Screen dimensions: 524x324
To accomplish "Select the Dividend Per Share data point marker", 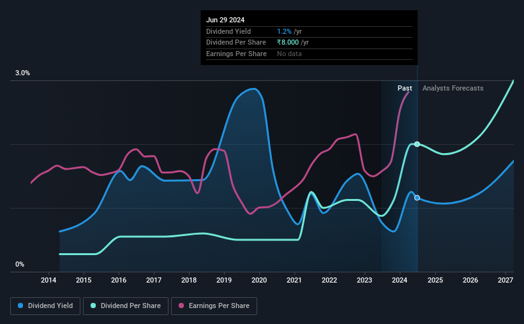I will click(x=417, y=144).
